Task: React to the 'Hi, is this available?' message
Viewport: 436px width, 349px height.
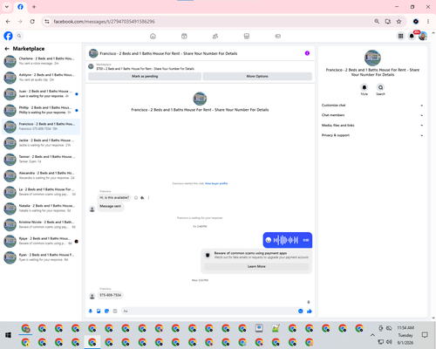Action: [x=136, y=198]
